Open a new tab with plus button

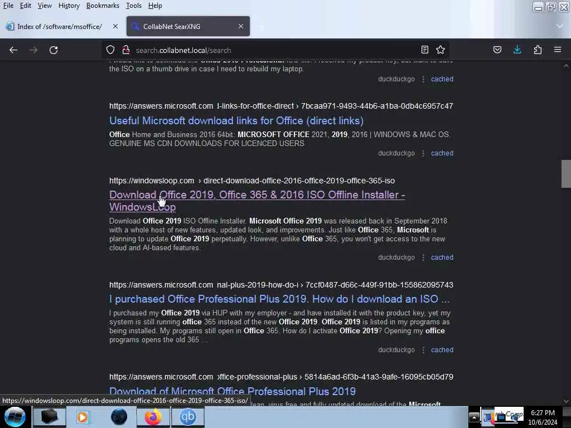[x=262, y=26]
